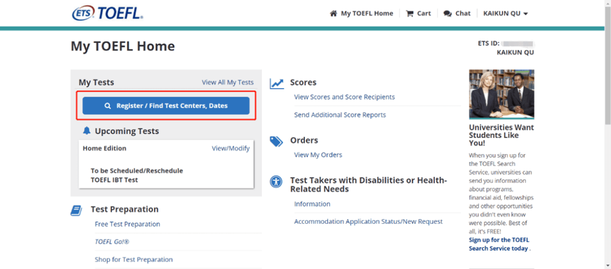The width and height of the screenshot is (611, 269).
Task: Open My TOEFL Home in the navigation
Action: tap(367, 13)
